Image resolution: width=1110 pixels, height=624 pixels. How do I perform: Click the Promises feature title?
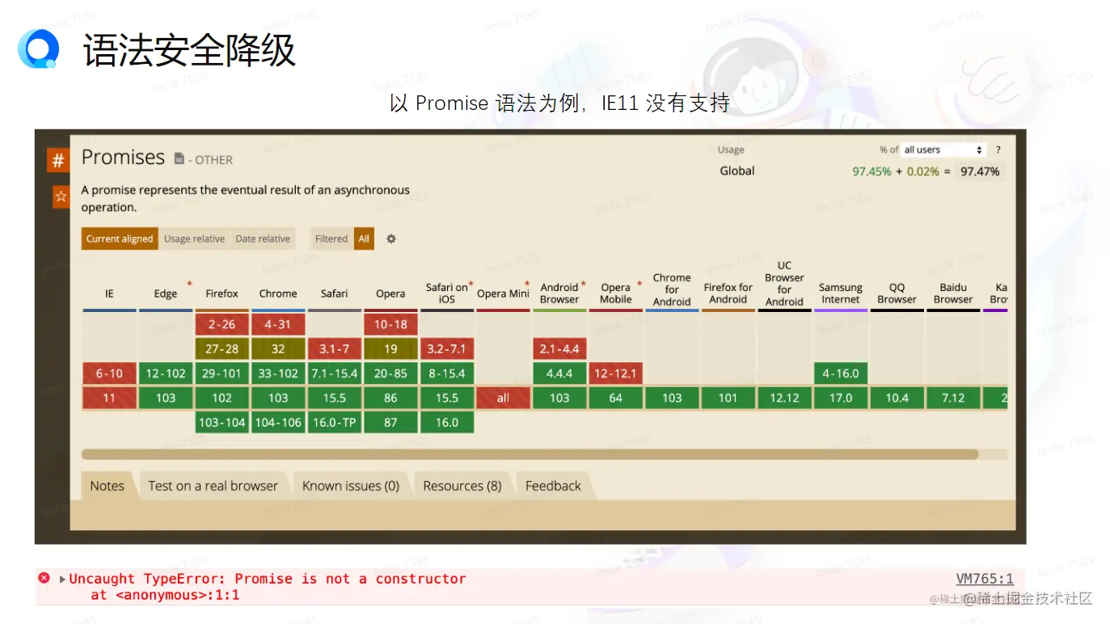coord(123,158)
